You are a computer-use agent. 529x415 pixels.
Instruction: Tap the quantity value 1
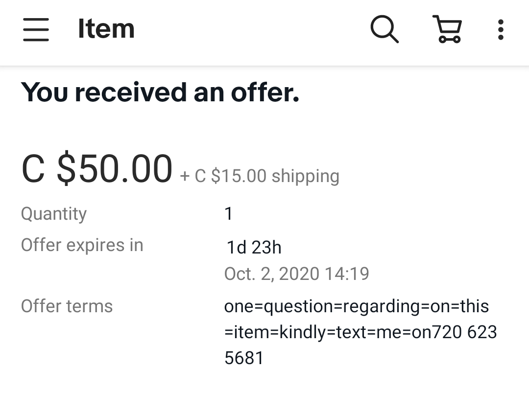click(228, 214)
